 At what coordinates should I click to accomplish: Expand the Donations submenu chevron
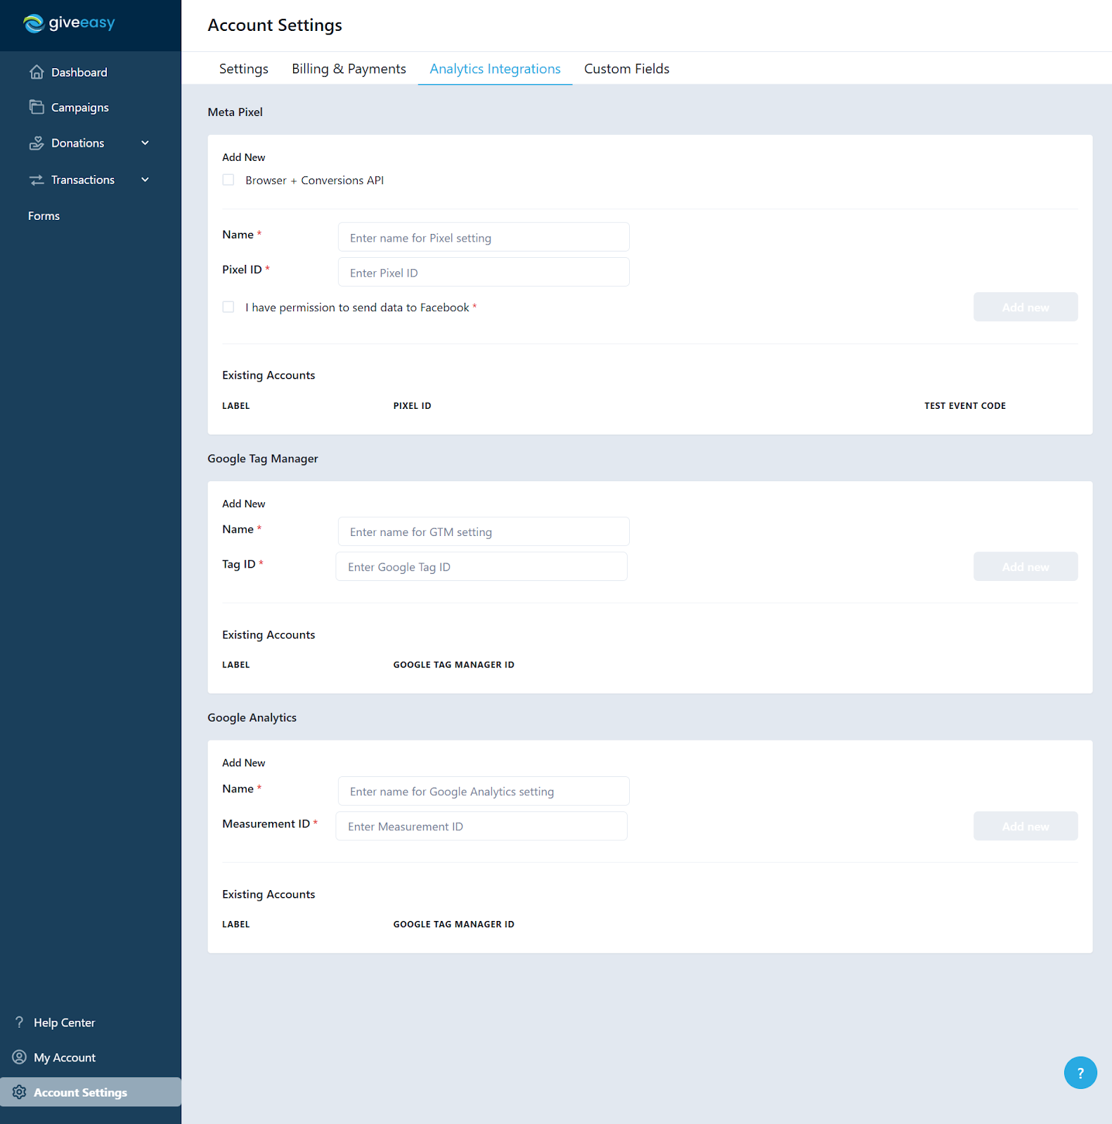pyautogui.click(x=146, y=143)
